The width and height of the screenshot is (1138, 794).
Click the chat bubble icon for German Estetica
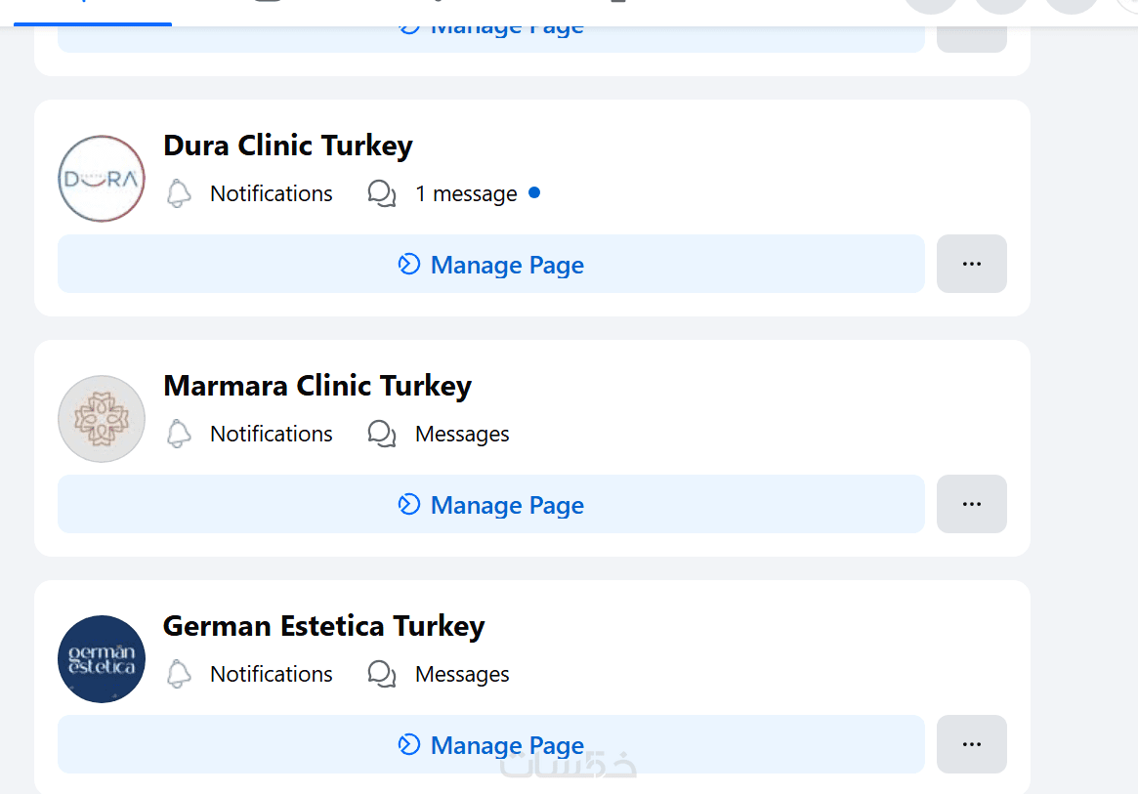(x=382, y=674)
